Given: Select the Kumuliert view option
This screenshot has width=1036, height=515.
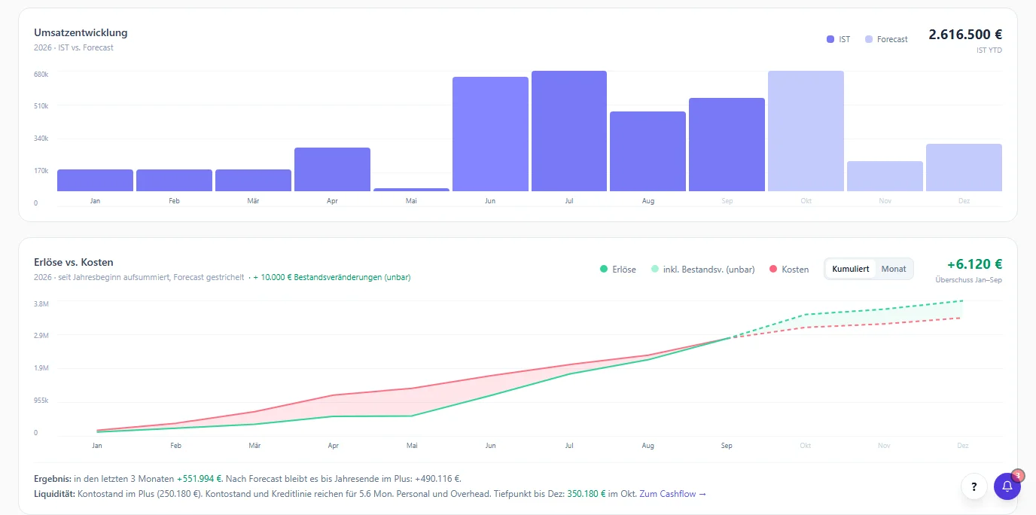Looking at the screenshot, I should (851, 269).
